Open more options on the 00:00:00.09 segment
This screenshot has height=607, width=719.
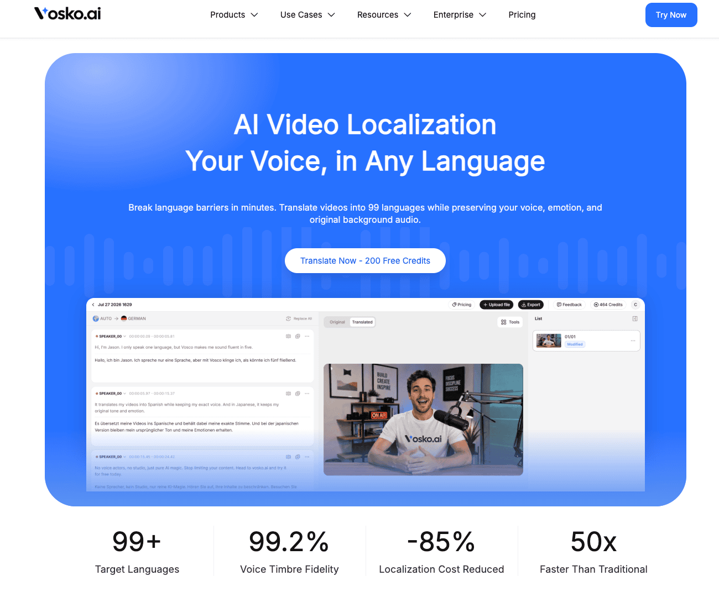click(x=307, y=336)
